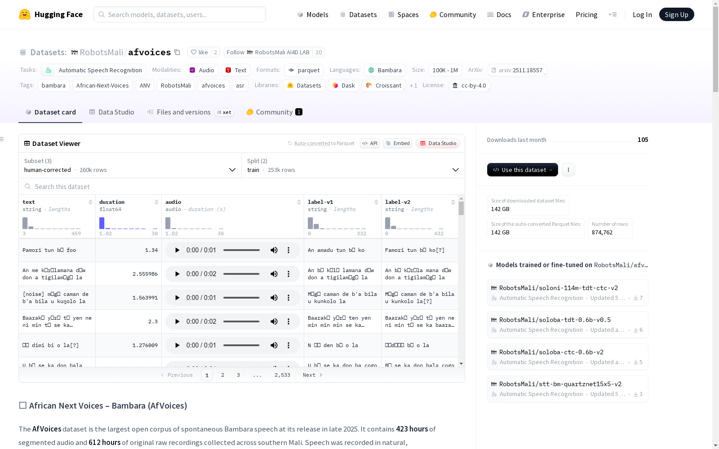This screenshot has height=449, width=719.
Task: Mute audio in the 1.563991 duration row
Action: pos(274,298)
